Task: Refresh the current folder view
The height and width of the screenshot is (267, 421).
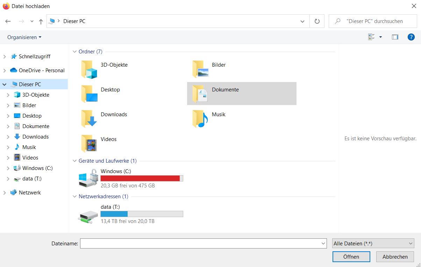Action: pos(317,21)
